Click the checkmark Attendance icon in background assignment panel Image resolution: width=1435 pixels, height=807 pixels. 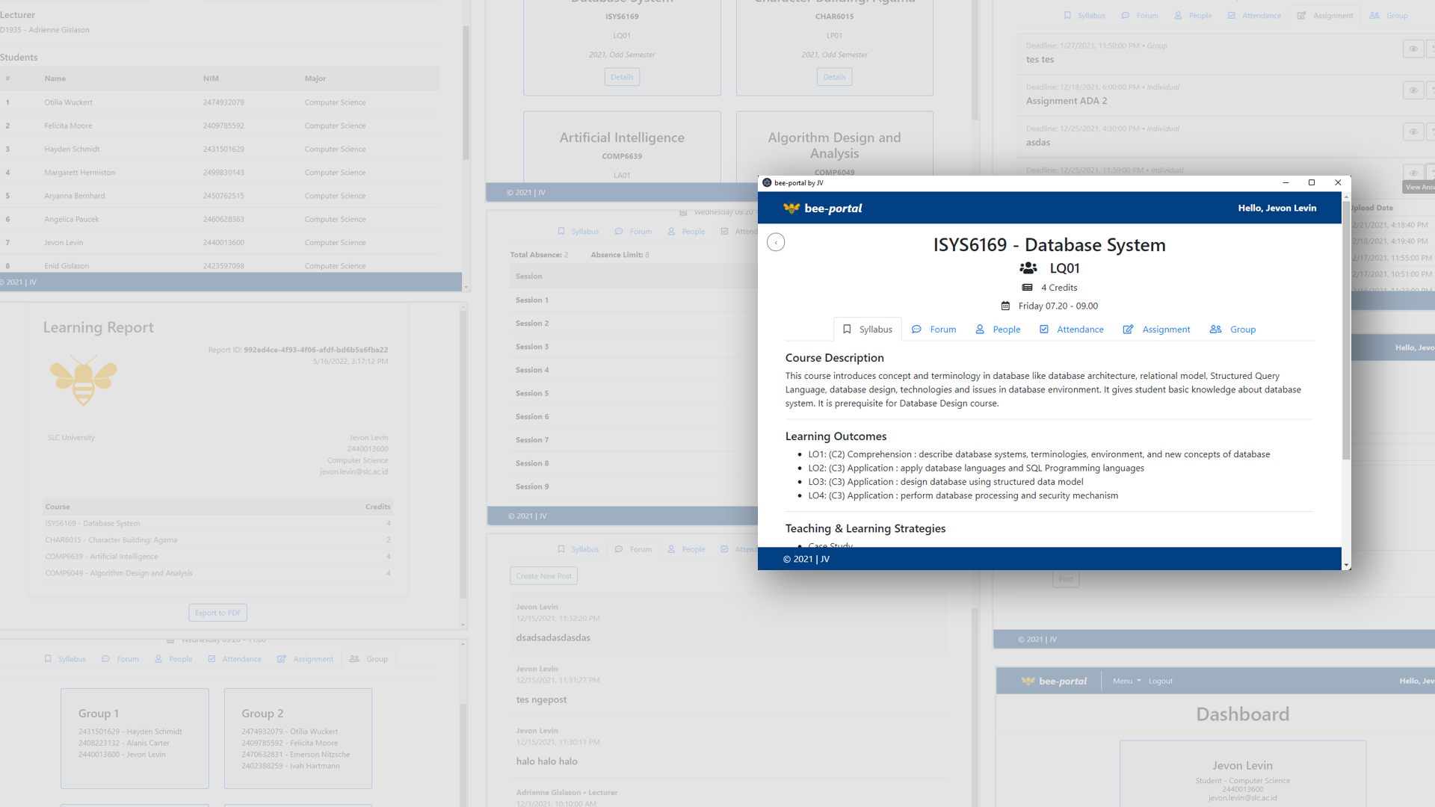click(1231, 16)
